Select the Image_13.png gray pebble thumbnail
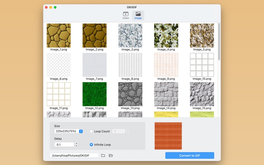Screen dimensions: 264x165 (x=130, y=94)
